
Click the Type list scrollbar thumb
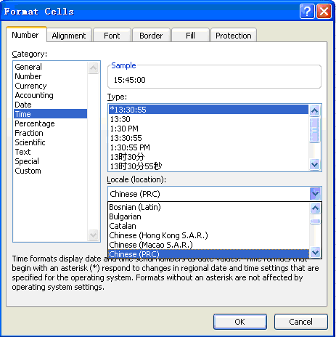(x=315, y=130)
